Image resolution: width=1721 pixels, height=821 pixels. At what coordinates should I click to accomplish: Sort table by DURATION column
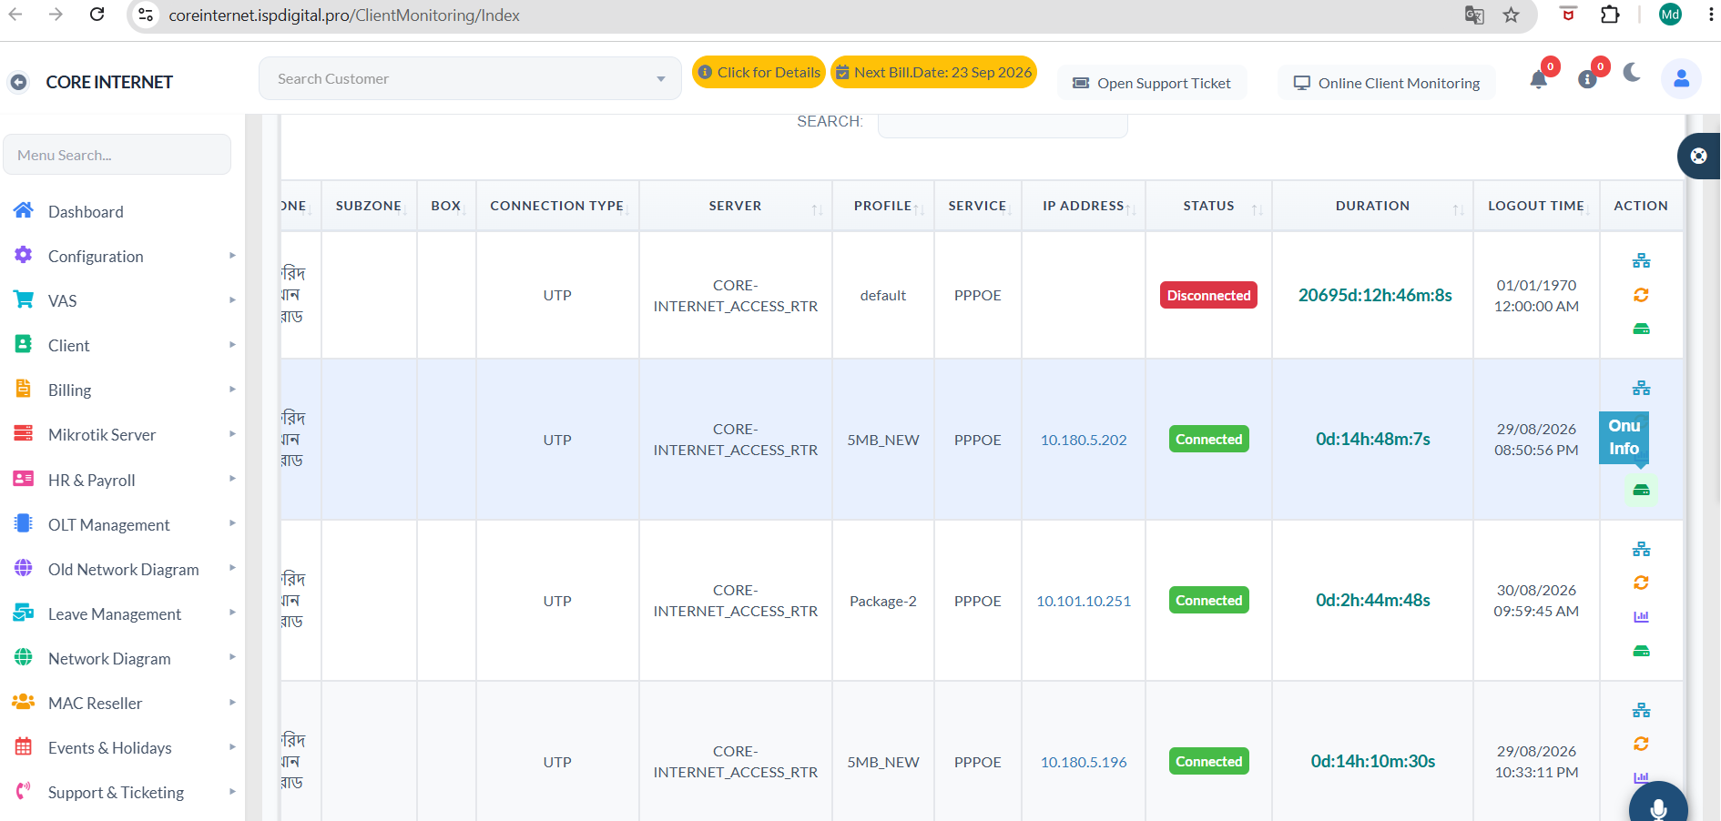pyautogui.click(x=1372, y=206)
